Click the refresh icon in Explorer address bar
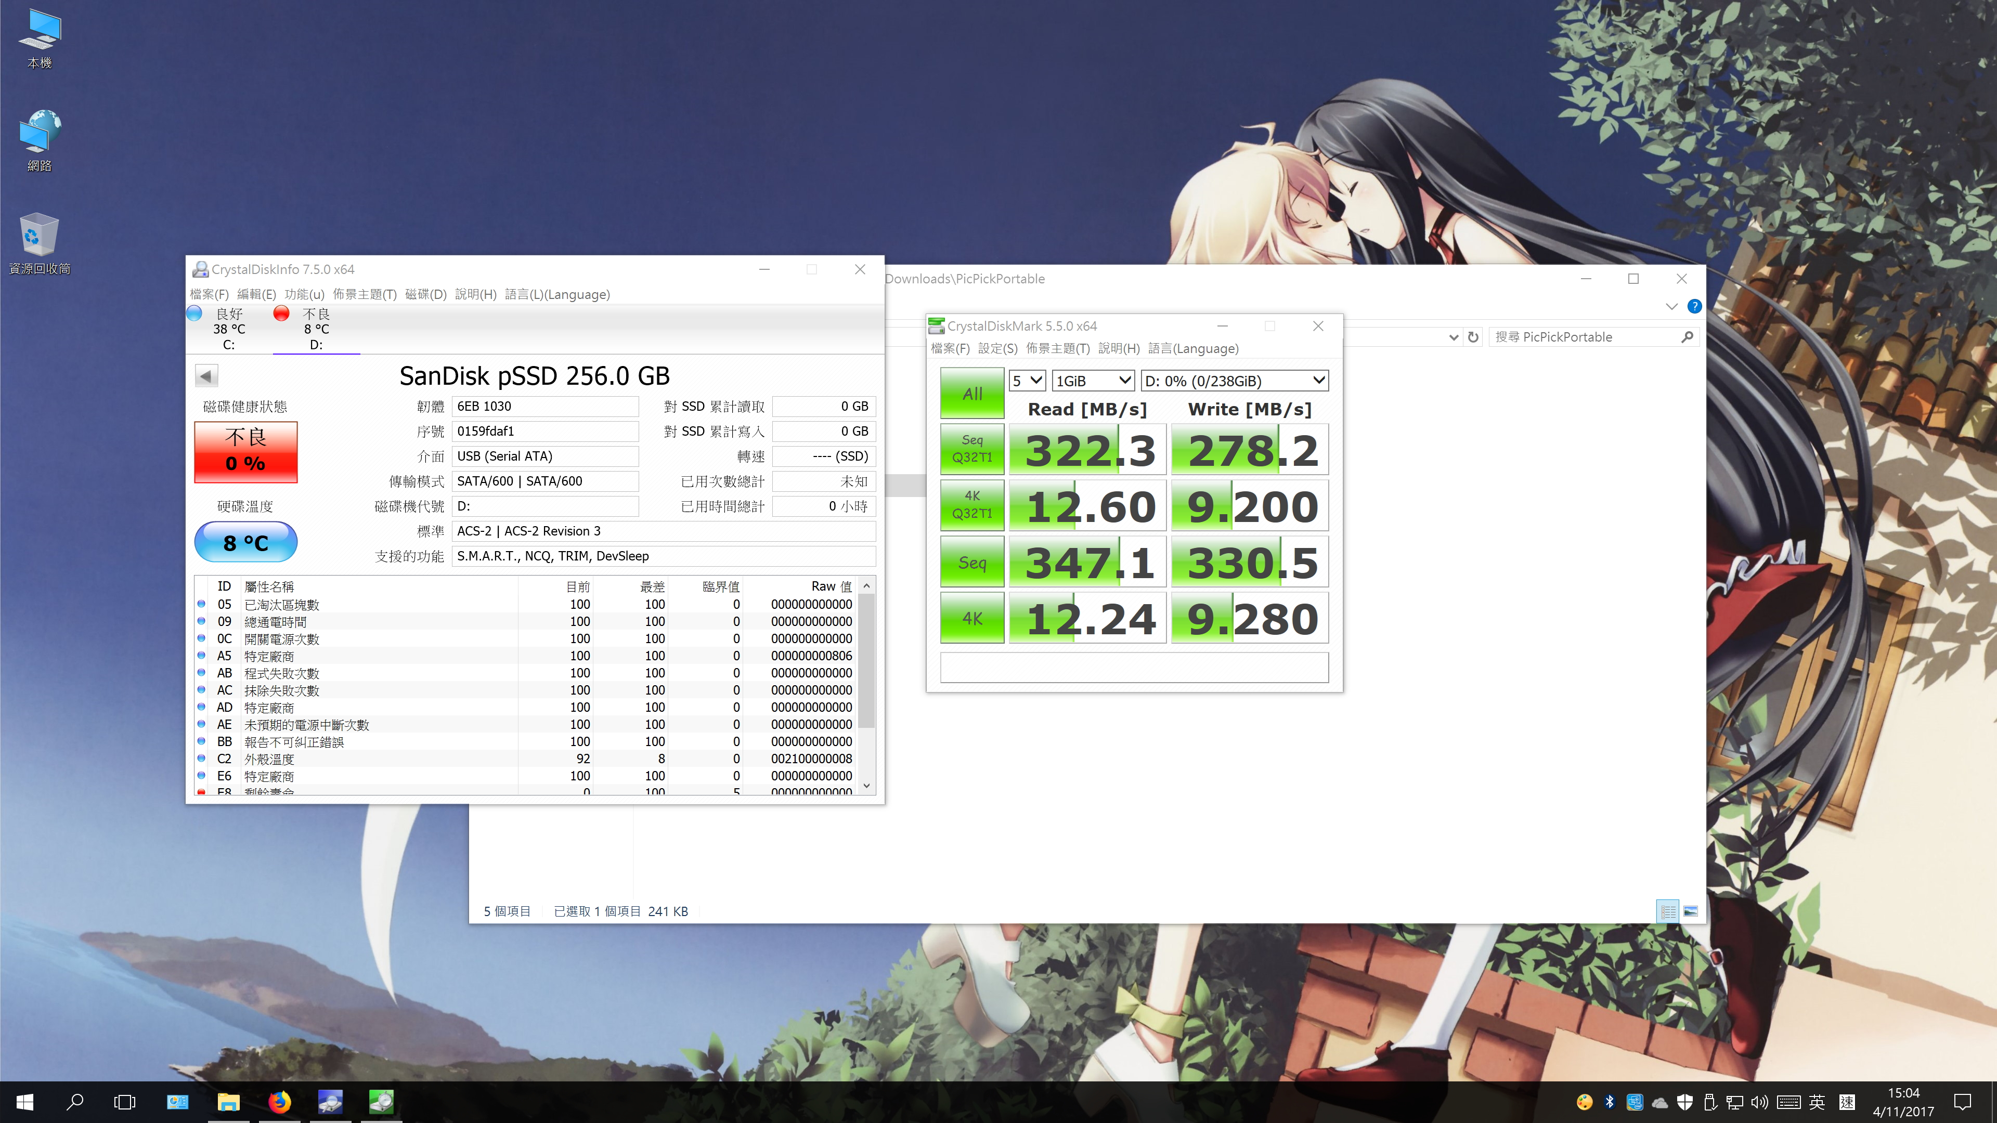This screenshot has width=1997, height=1123. coord(1473,337)
